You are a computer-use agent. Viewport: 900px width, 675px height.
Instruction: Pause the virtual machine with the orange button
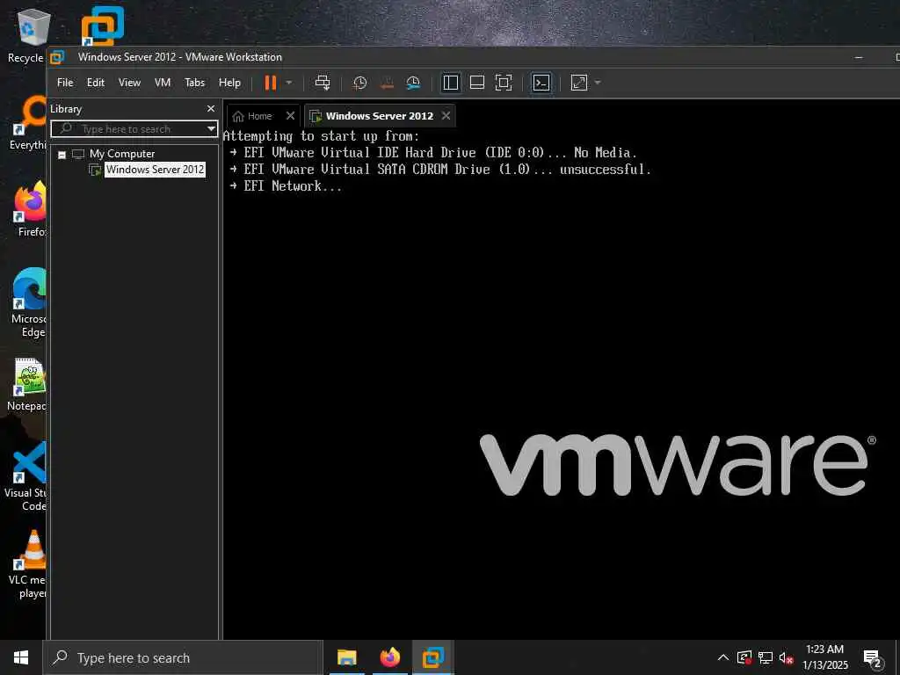click(x=270, y=83)
